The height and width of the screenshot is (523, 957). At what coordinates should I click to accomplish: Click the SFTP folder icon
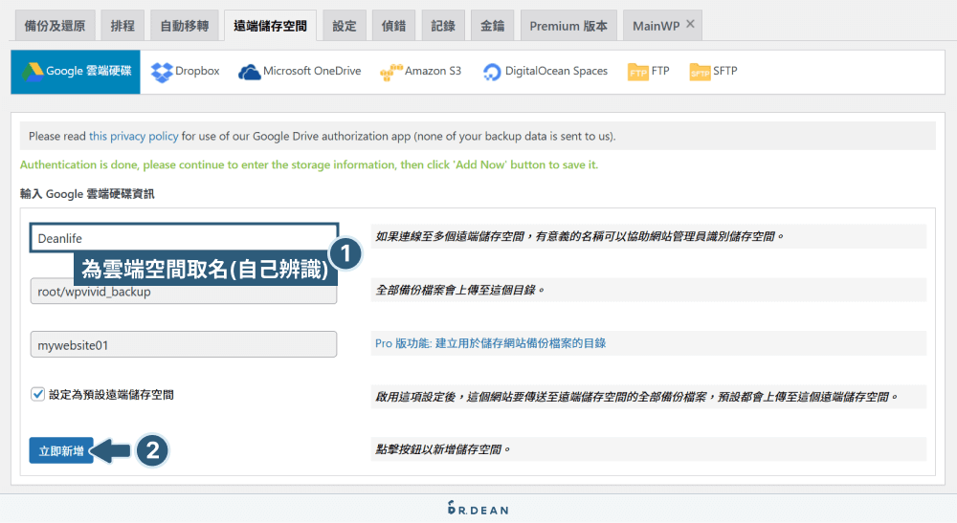pyautogui.click(x=700, y=72)
